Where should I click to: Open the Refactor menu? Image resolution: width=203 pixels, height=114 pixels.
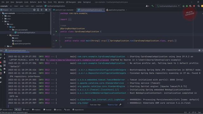click(33, 2)
